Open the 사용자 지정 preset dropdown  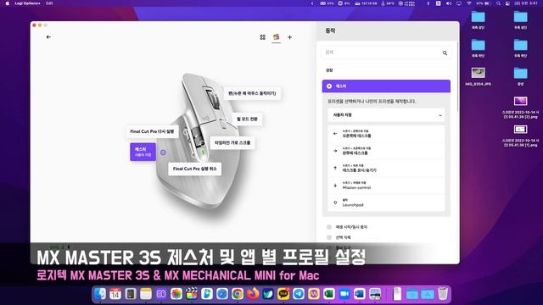(386, 115)
